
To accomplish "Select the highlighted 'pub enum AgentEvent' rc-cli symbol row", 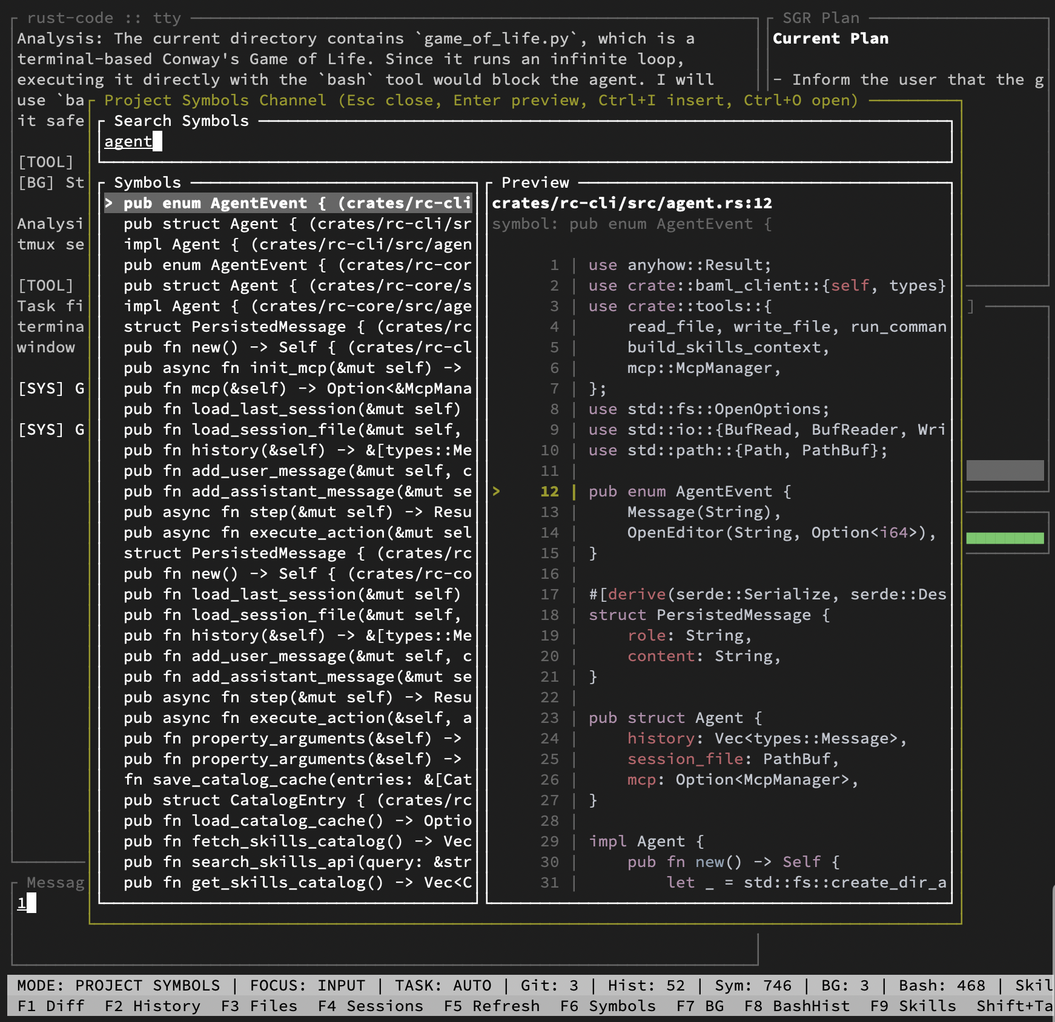I will pos(288,203).
